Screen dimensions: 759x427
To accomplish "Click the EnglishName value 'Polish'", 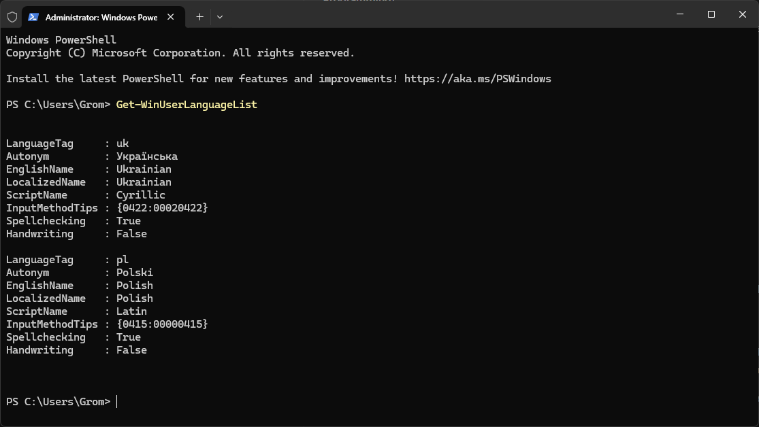I will (135, 286).
